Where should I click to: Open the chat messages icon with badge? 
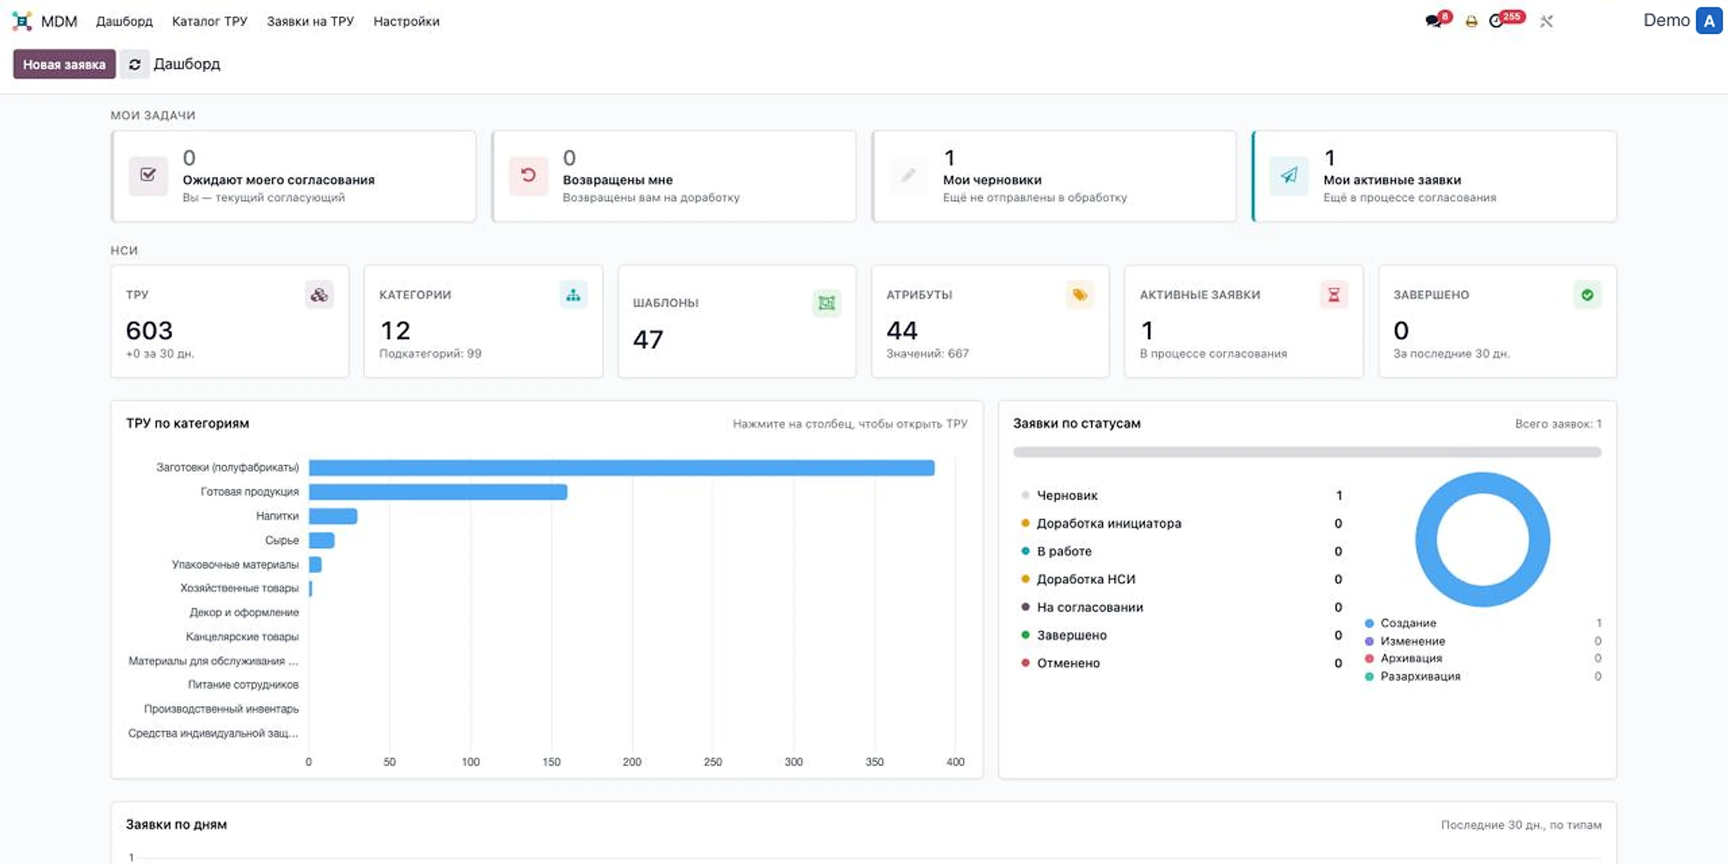1433,21
